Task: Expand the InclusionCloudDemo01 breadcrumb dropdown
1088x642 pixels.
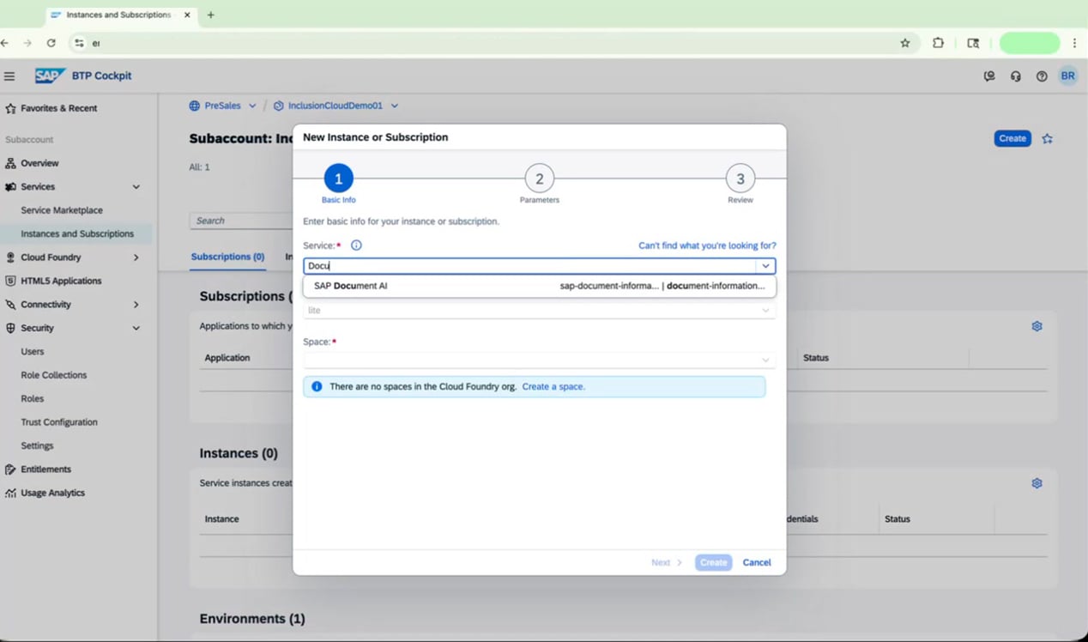Action: [395, 106]
